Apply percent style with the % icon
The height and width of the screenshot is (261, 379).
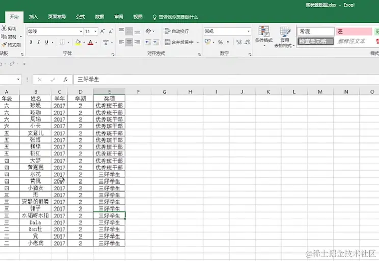pyautogui.click(x=220, y=42)
